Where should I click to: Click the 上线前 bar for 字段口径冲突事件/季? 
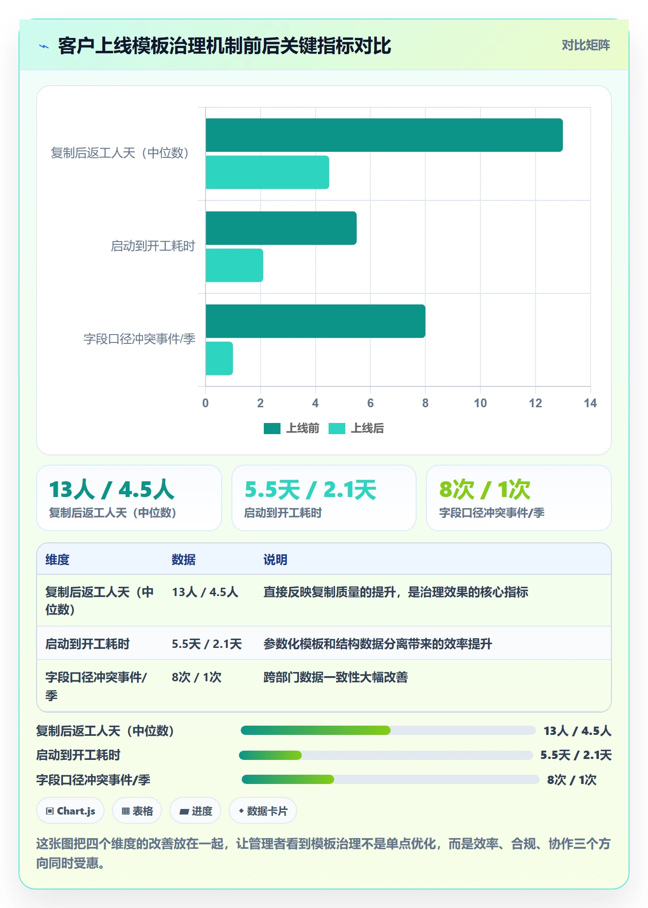point(316,321)
